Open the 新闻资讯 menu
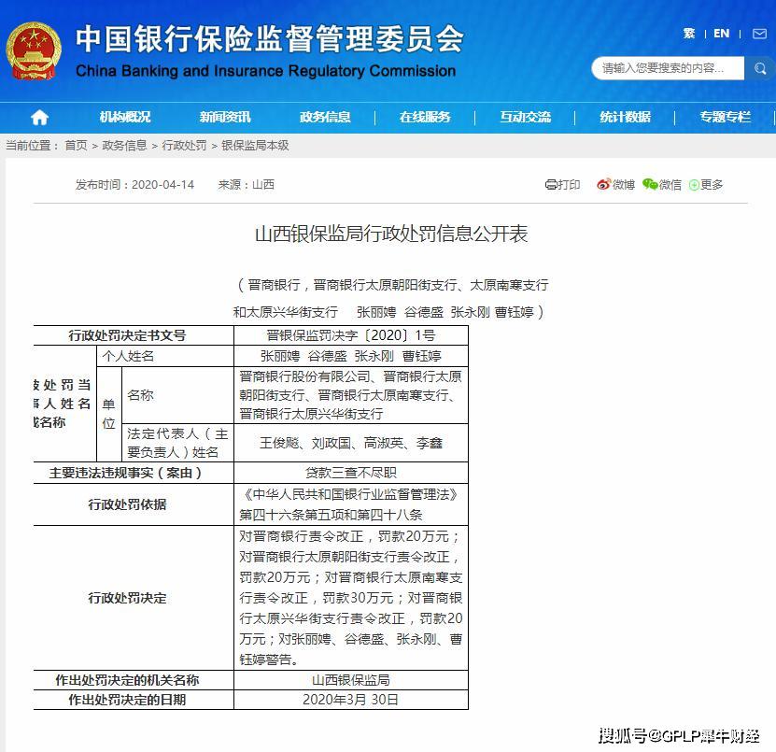776x752 pixels. 225,118
